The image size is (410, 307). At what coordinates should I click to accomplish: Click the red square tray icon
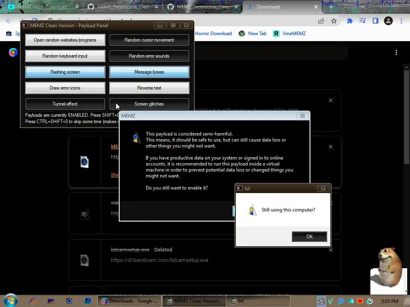click(360, 301)
